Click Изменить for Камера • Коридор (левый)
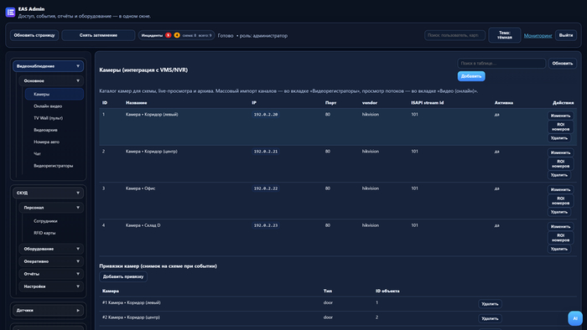The image size is (587, 330). point(560,116)
